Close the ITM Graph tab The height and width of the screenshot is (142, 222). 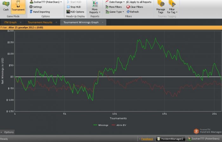21,22
